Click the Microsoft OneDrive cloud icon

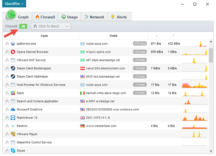coord(13,109)
